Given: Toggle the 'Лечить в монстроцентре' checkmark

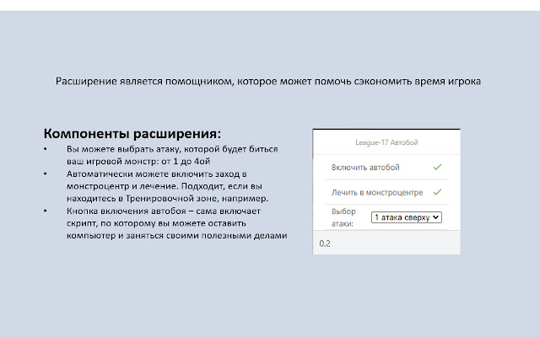Looking at the screenshot, I should click(437, 192).
